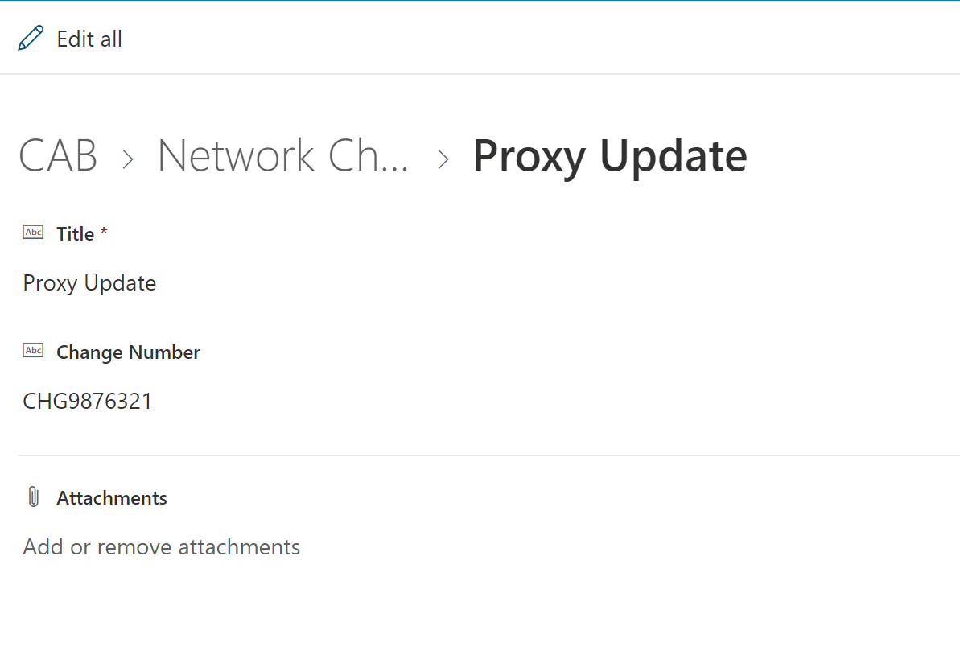
Task: Click the required asterisk next to Title
Action: (x=104, y=233)
